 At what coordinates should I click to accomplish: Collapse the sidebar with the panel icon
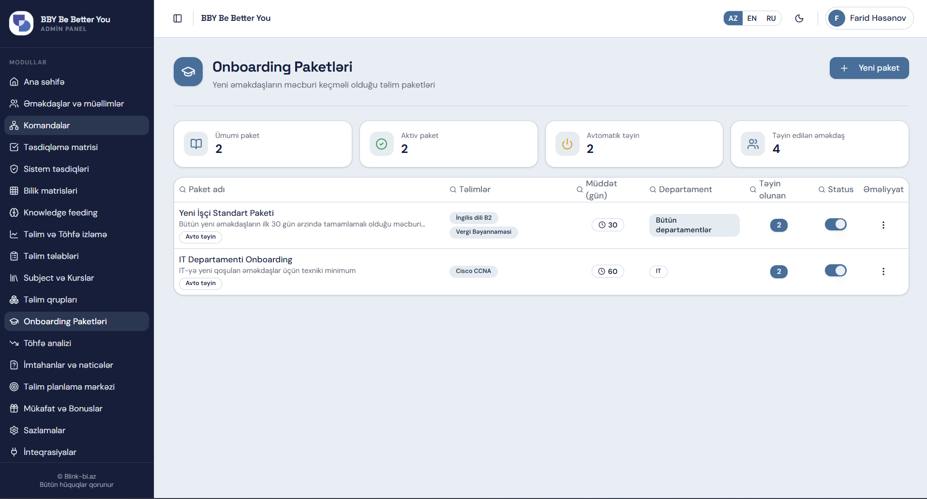(178, 18)
